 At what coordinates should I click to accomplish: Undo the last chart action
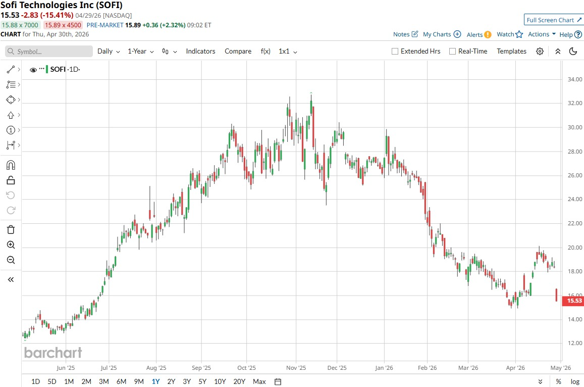tap(11, 195)
